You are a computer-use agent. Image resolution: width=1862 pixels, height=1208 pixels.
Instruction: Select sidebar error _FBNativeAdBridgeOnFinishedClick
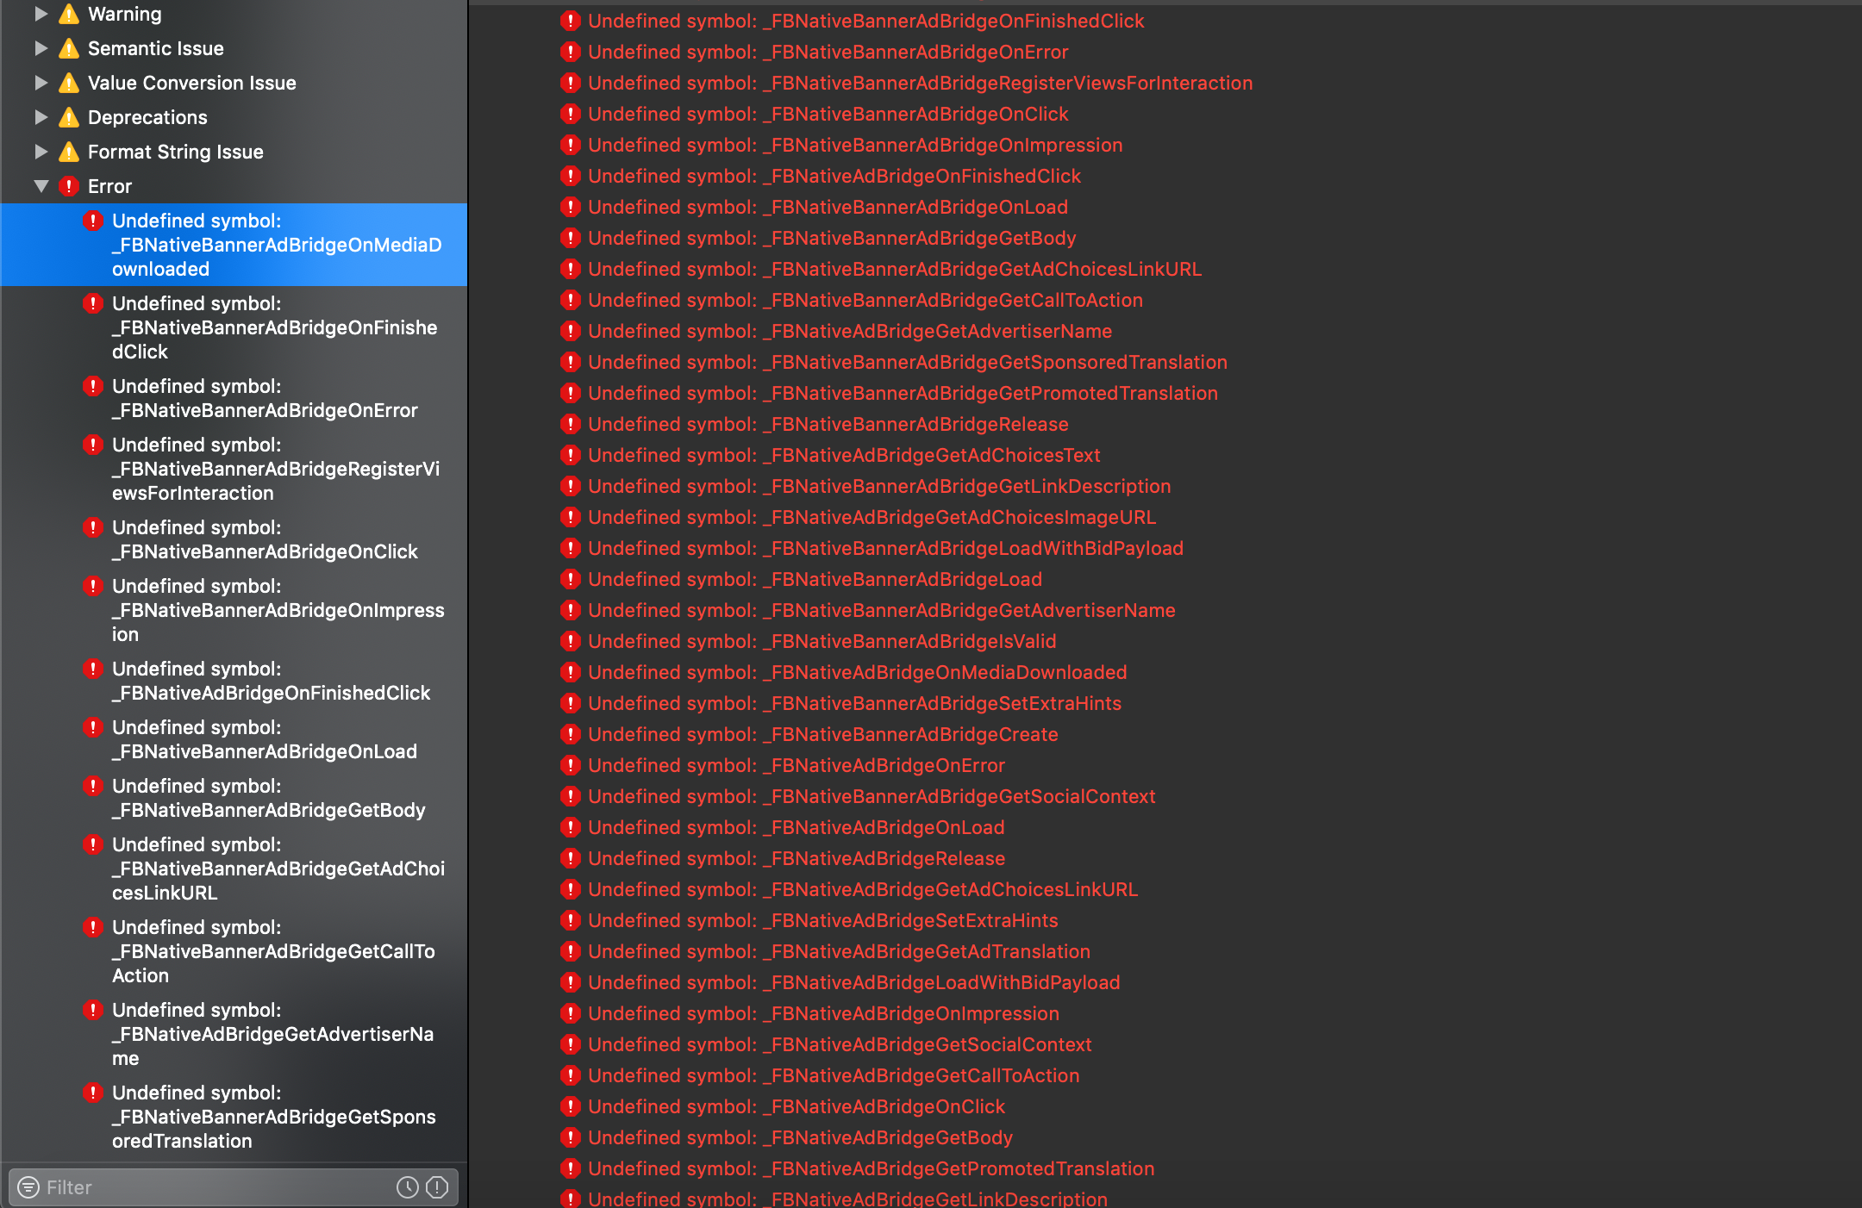click(234, 681)
